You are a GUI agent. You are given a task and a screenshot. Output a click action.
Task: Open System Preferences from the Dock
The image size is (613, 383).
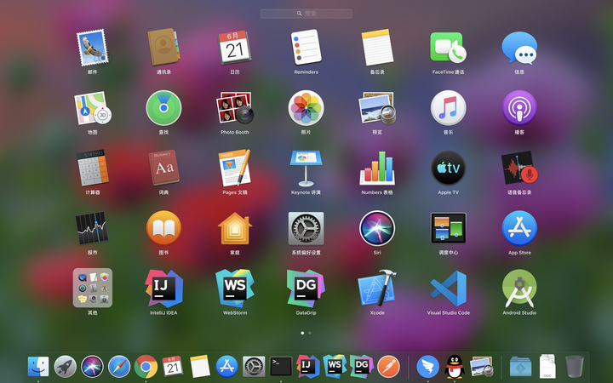(x=254, y=367)
